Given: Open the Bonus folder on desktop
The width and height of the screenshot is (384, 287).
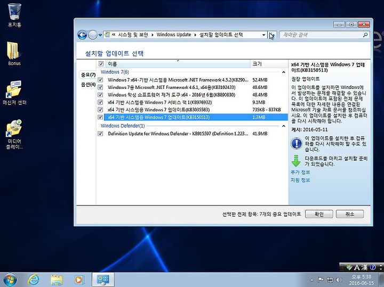Looking at the screenshot, I should click(x=14, y=54).
